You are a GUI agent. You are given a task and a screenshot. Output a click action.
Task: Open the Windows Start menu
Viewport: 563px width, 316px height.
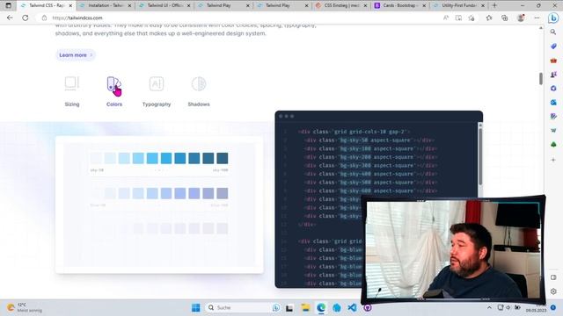(x=195, y=308)
